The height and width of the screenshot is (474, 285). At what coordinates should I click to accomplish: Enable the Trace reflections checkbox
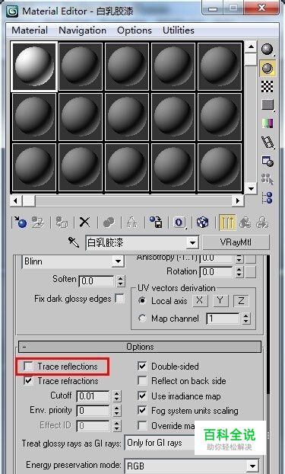(x=29, y=367)
